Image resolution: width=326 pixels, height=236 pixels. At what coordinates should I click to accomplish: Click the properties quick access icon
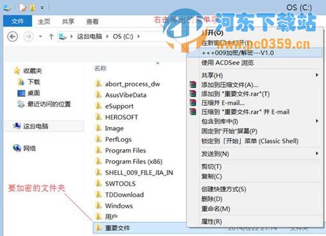click(x=22, y=8)
